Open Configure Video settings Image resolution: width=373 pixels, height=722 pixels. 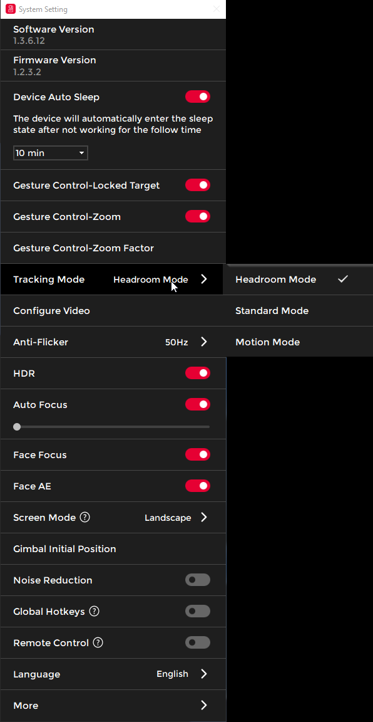click(113, 311)
